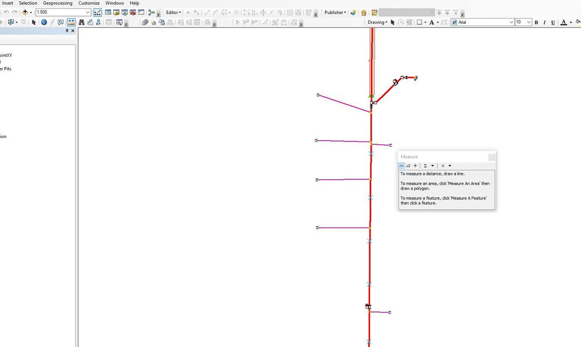
Task: Open the Insert menu
Action: [x=8, y=3]
